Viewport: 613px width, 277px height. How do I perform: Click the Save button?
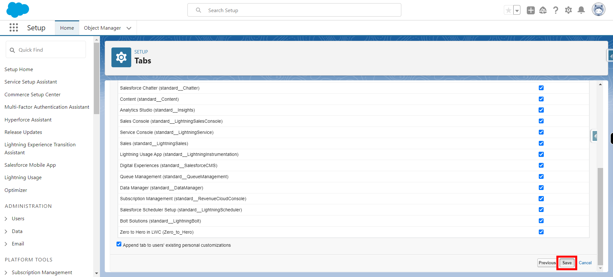click(x=567, y=263)
